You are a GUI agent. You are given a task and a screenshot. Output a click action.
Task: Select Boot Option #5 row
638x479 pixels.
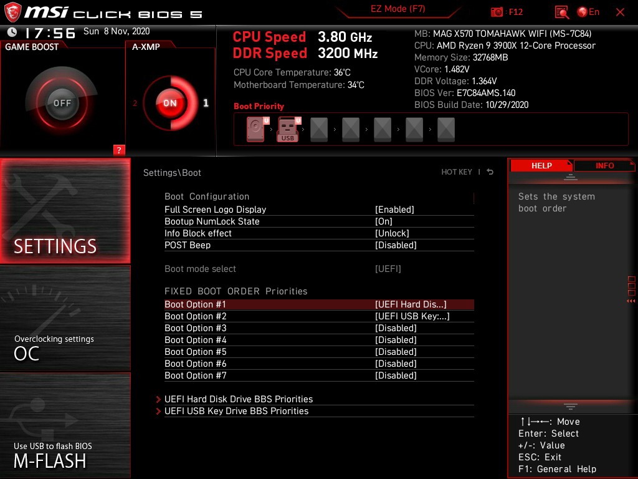319,352
